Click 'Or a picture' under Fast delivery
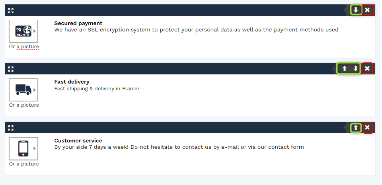The image size is (382, 185). tap(24, 105)
